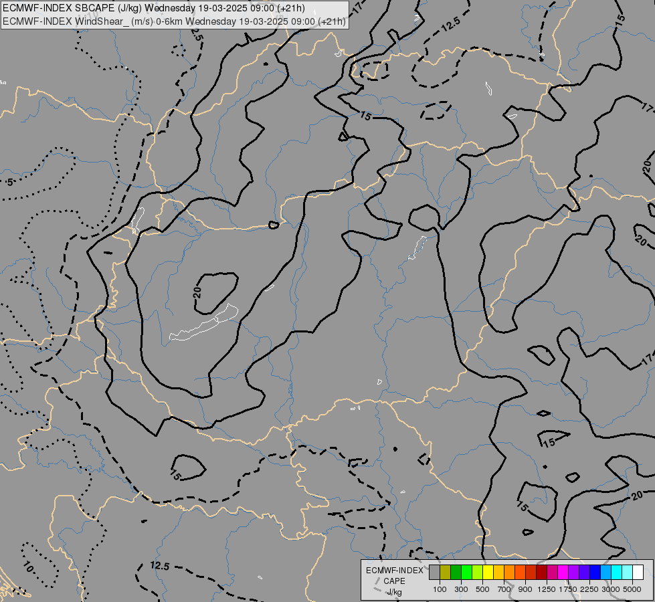The image size is (655, 602).
Task: Click the legend value 500
Action: click(x=482, y=589)
